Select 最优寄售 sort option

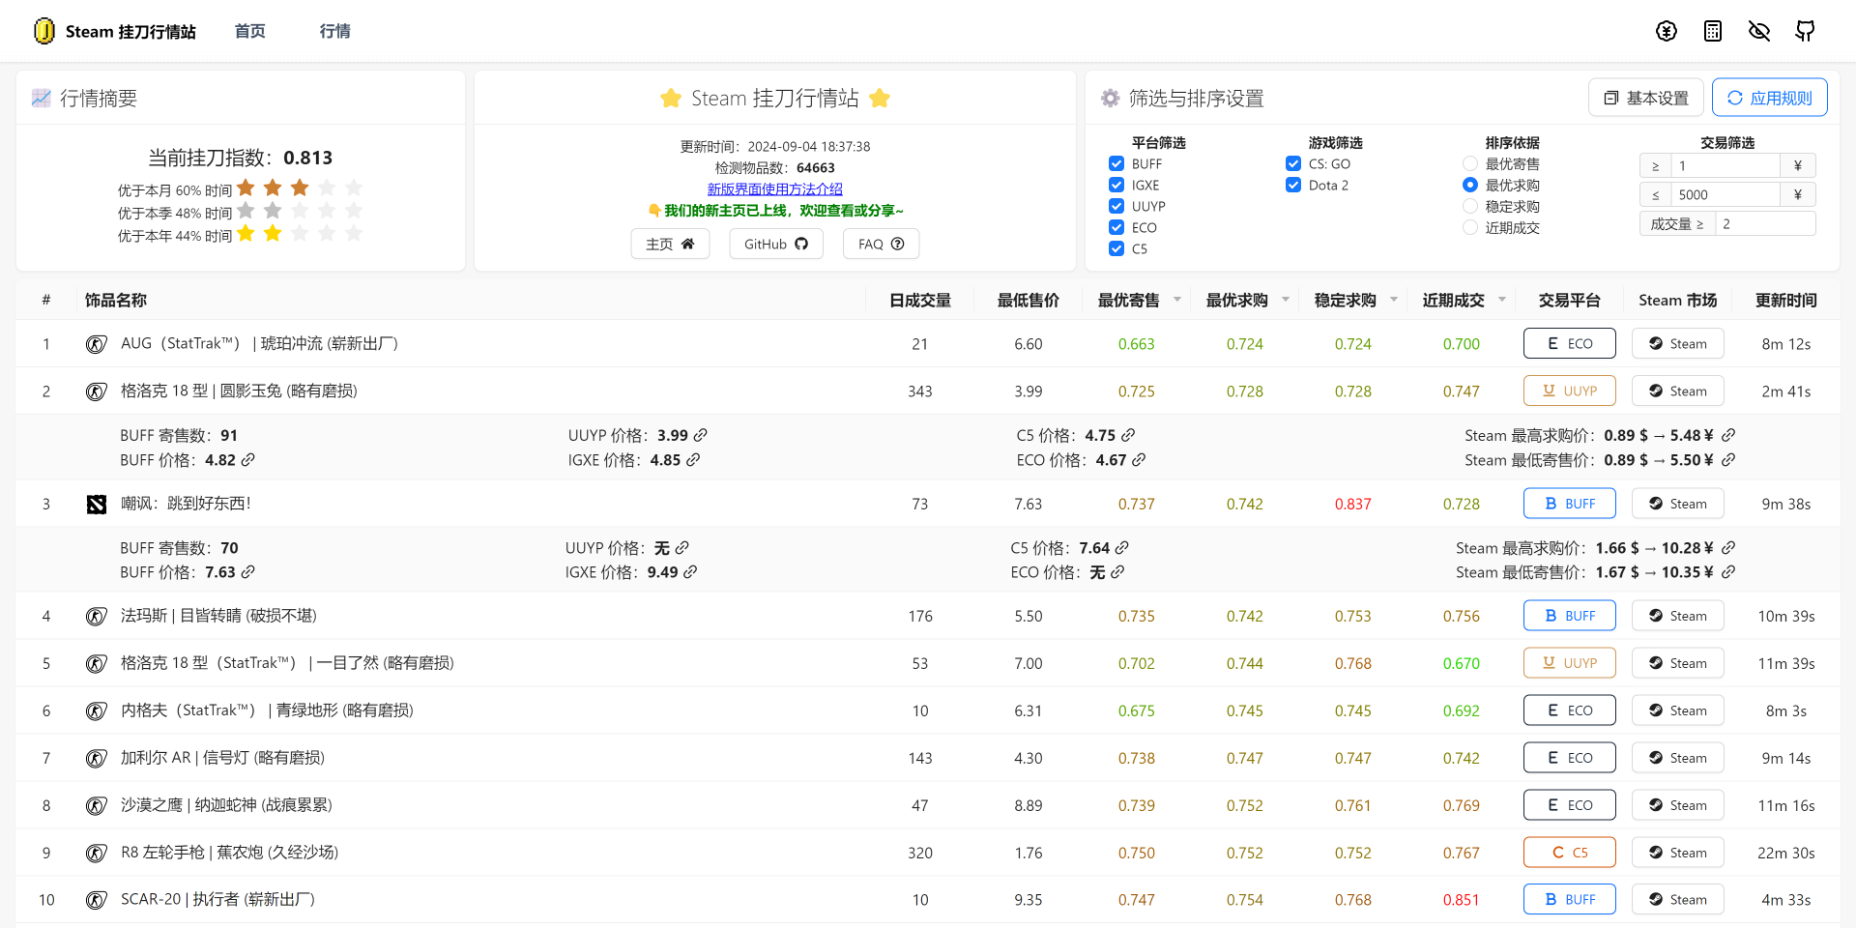(x=1470, y=164)
